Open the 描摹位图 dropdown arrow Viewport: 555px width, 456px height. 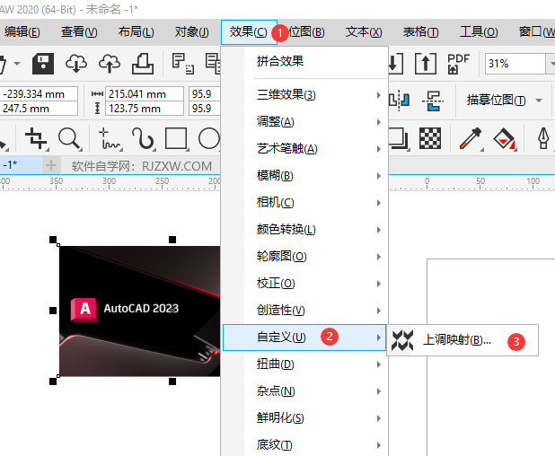click(x=538, y=101)
